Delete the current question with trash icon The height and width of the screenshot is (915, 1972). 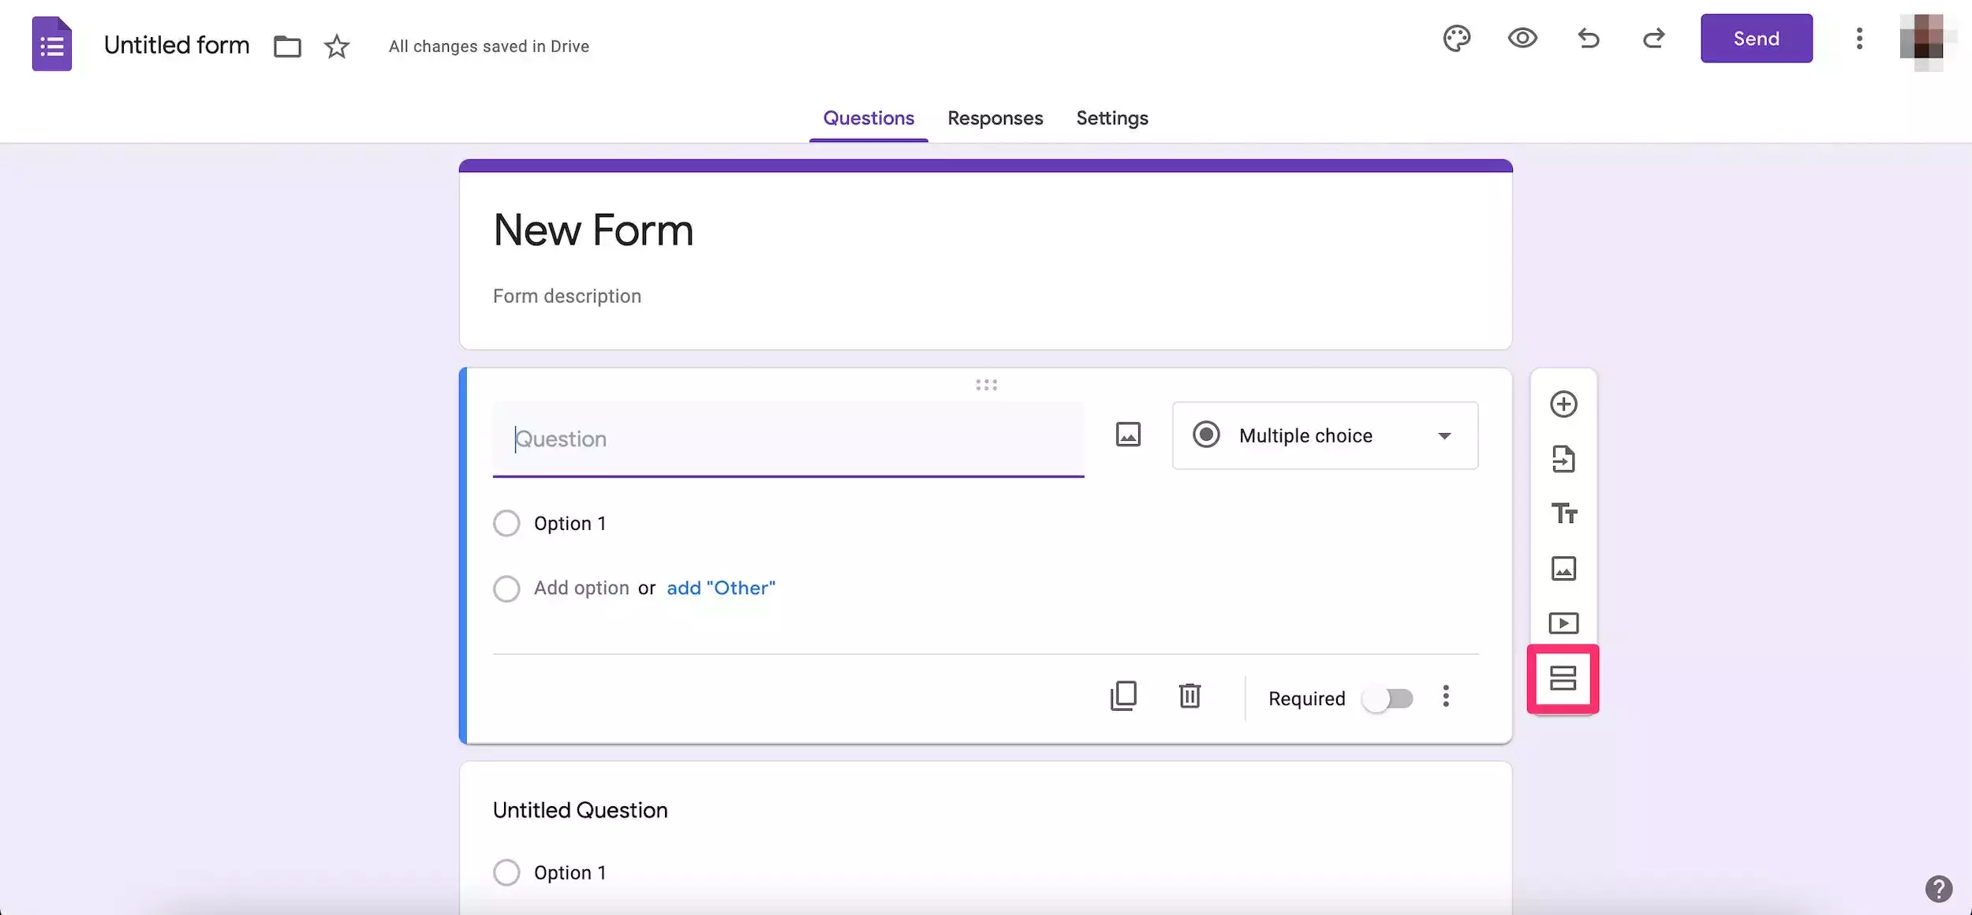1190,697
